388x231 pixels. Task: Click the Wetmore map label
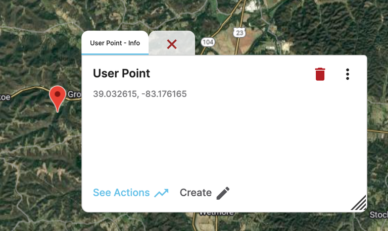pyautogui.click(x=217, y=213)
